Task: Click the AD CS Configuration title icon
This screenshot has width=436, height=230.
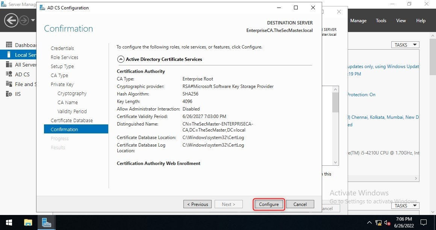Action: coord(42,8)
